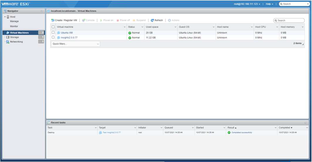Open the Guest OS column dropdown arrow
Image resolution: width=312 pixels, height=162 pixels.
pos(213,27)
